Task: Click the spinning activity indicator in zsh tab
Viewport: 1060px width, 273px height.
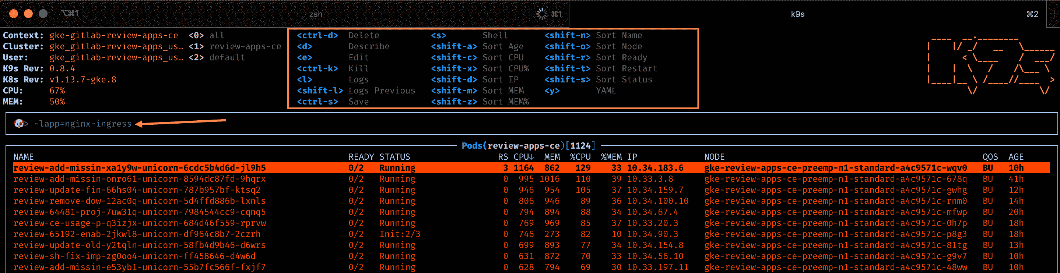Action: point(542,14)
